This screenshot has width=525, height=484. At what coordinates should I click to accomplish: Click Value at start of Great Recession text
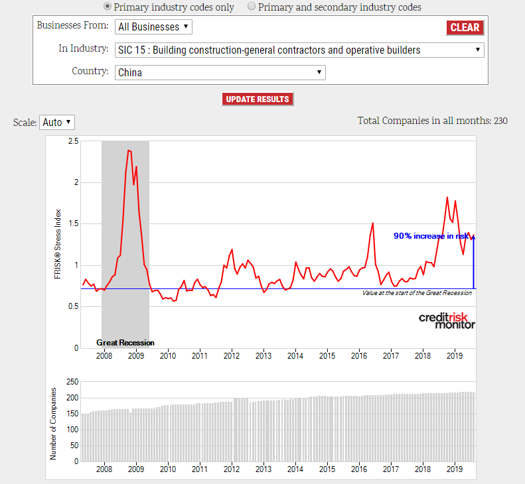pyautogui.click(x=417, y=293)
